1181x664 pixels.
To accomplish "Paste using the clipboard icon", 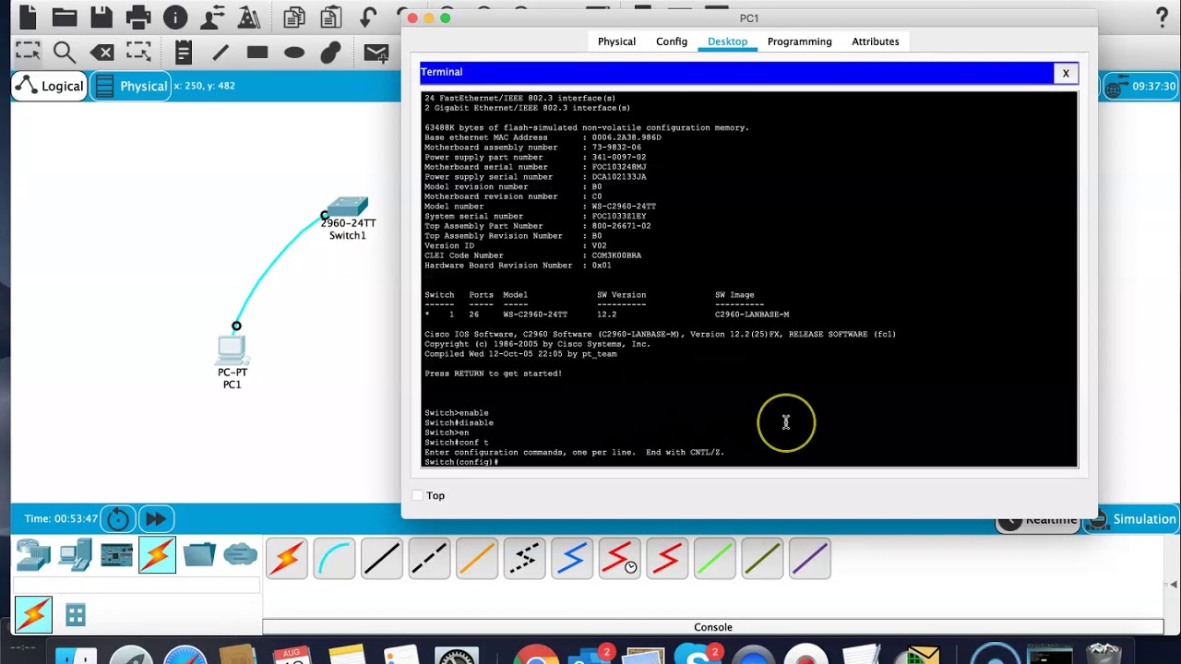I will tap(331, 17).
